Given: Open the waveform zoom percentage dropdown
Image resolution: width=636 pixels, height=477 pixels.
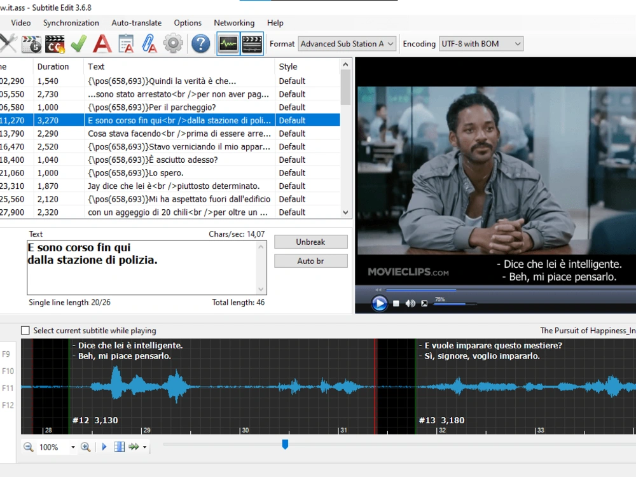Looking at the screenshot, I should (73, 447).
